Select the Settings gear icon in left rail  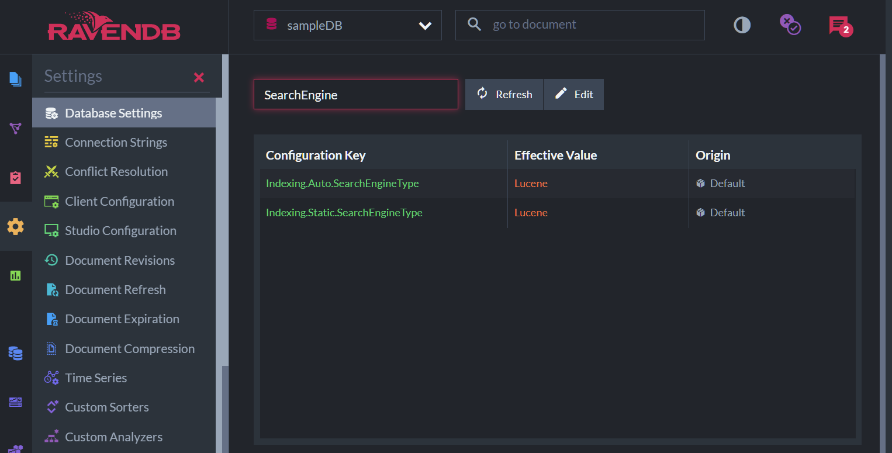16,226
